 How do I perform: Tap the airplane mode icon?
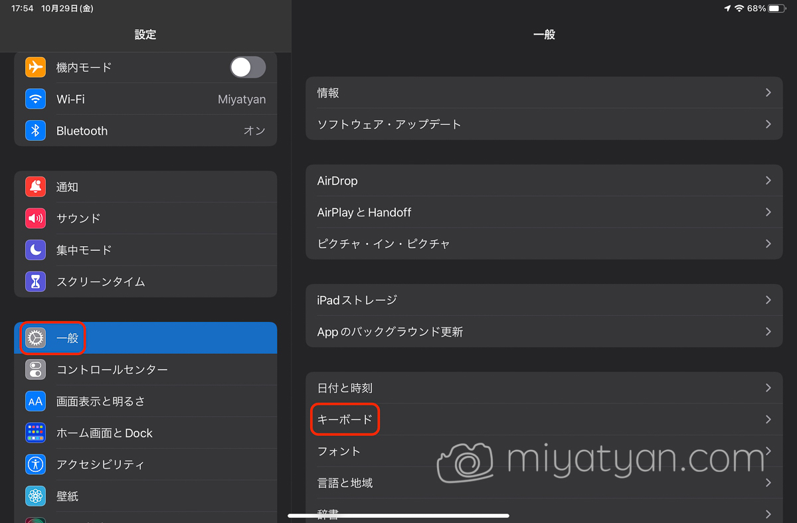point(35,67)
